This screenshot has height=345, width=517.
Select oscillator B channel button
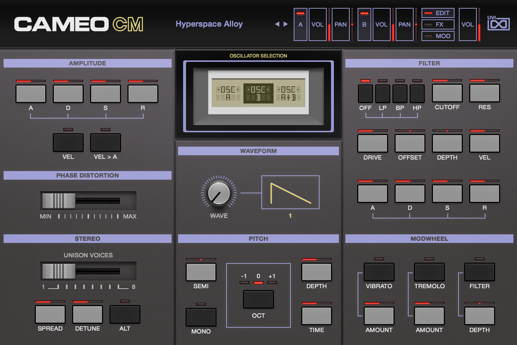point(364,24)
